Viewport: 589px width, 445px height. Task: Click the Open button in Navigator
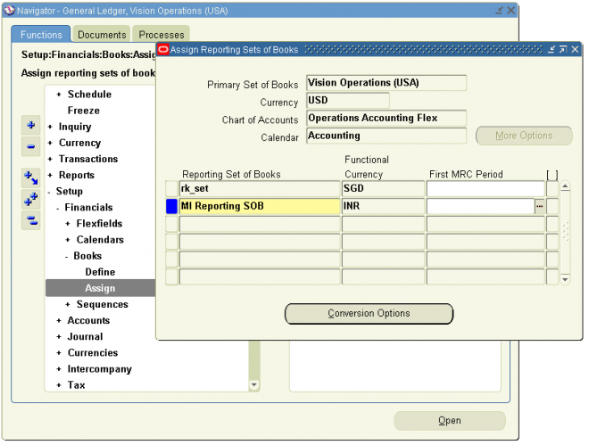click(x=450, y=421)
